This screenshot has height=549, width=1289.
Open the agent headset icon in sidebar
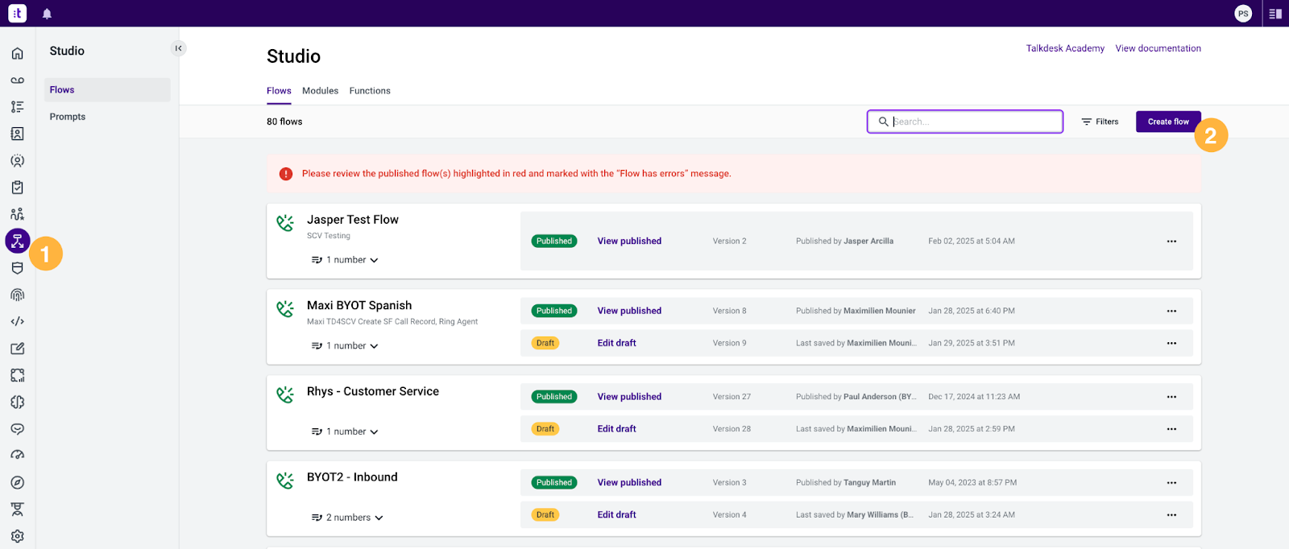(17, 161)
